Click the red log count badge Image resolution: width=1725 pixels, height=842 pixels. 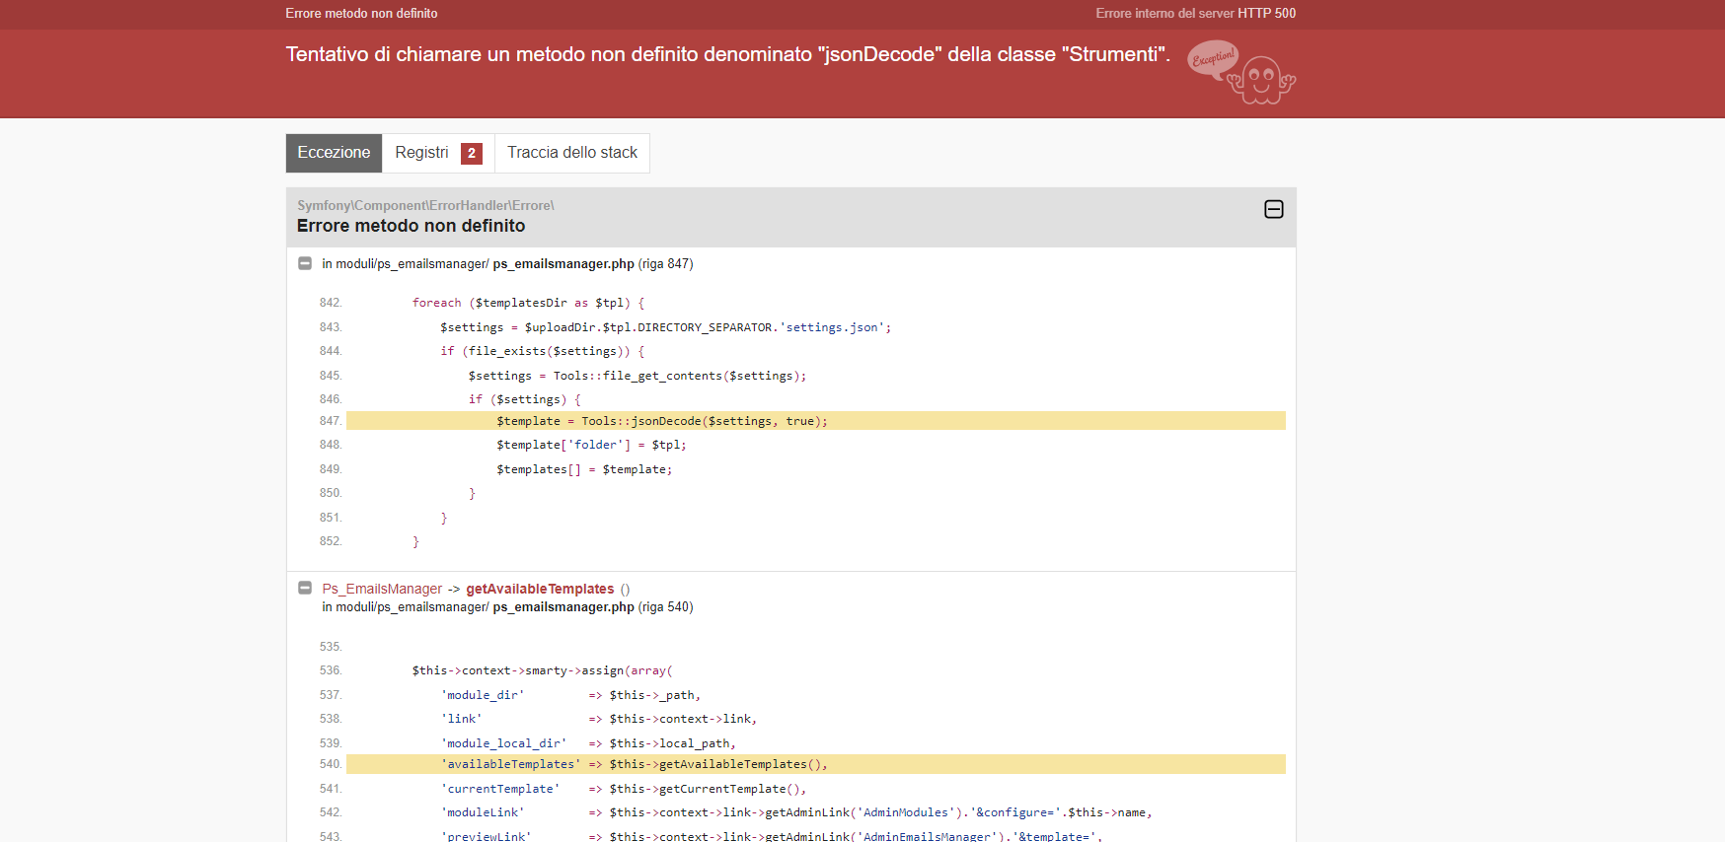pyautogui.click(x=472, y=153)
